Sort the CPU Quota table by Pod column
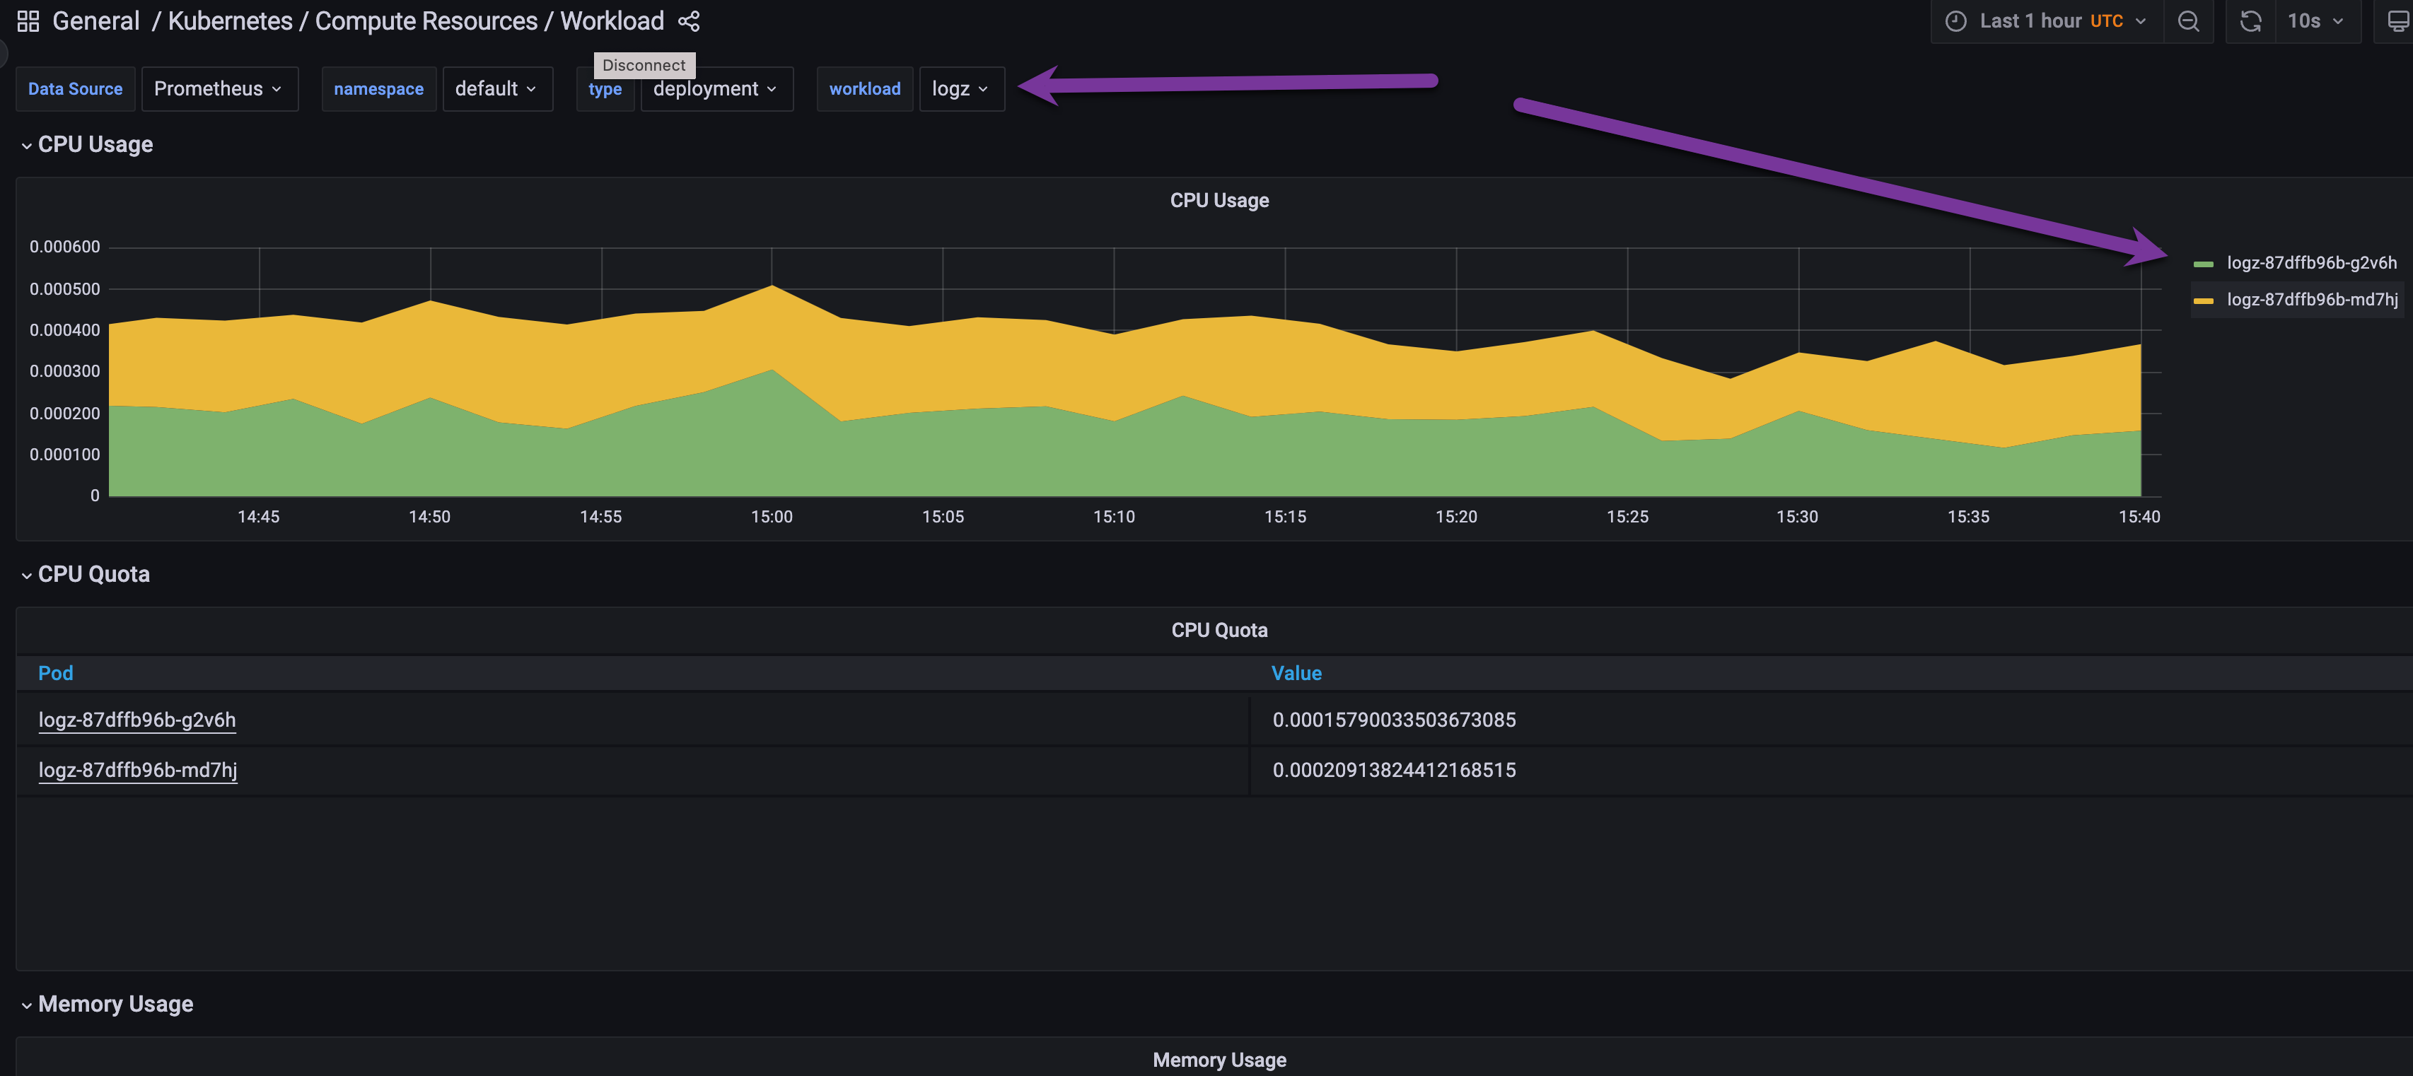The image size is (2413, 1076). pyautogui.click(x=55, y=673)
